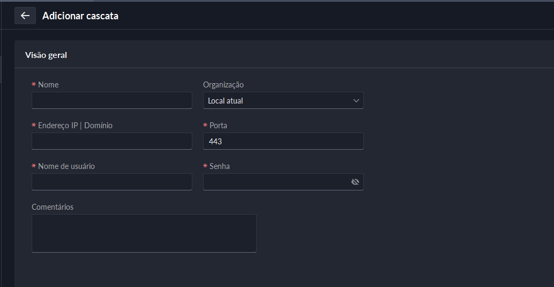
Task: Click into the Endereço IP | Domínio field
Action: (111, 141)
